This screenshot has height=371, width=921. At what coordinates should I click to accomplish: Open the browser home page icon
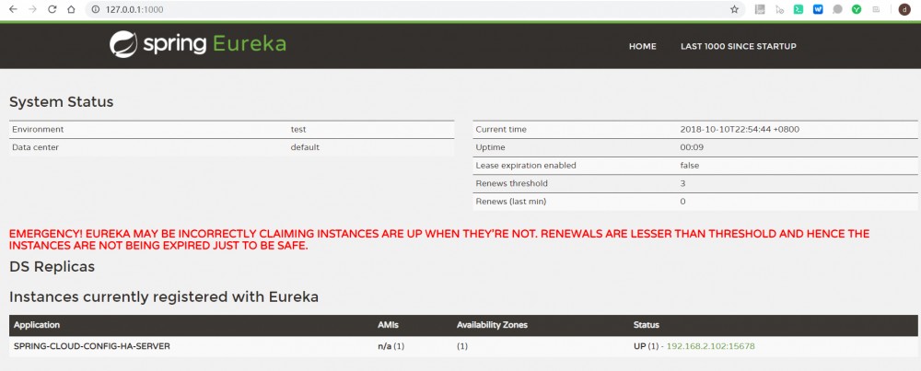click(x=71, y=9)
